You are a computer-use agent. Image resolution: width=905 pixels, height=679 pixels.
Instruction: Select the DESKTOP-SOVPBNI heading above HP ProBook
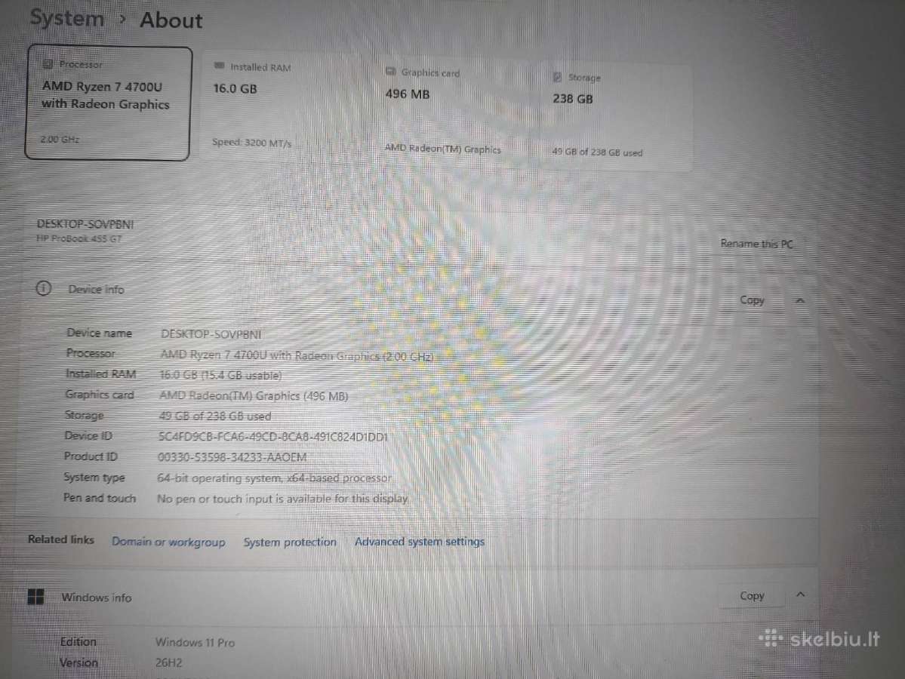click(85, 224)
